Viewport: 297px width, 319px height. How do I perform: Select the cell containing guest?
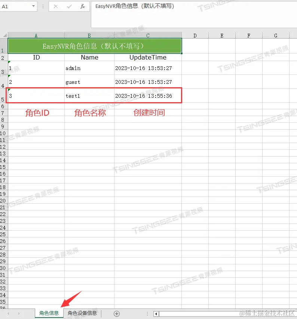(89, 82)
